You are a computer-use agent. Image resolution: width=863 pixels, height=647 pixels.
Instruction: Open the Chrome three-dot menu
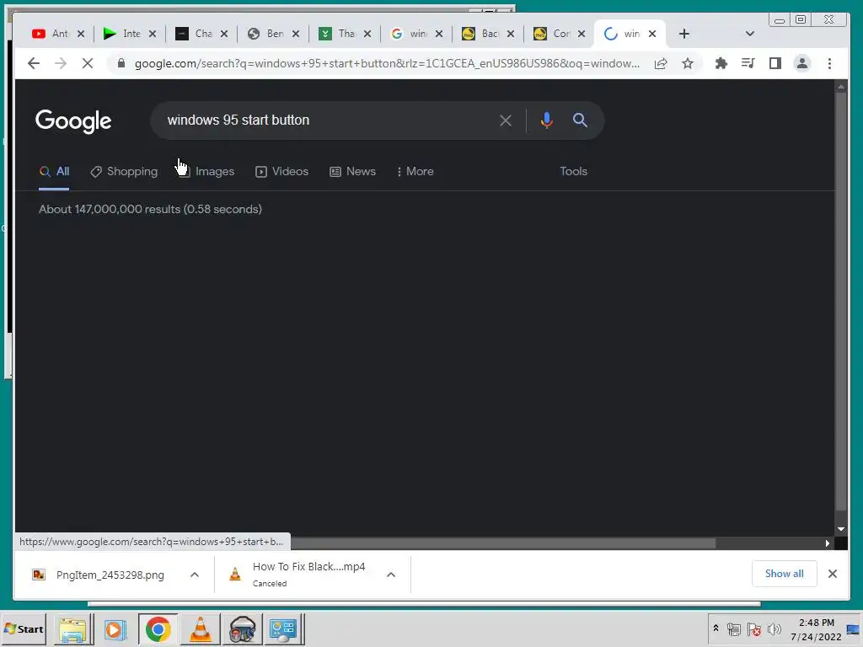coord(829,64)
